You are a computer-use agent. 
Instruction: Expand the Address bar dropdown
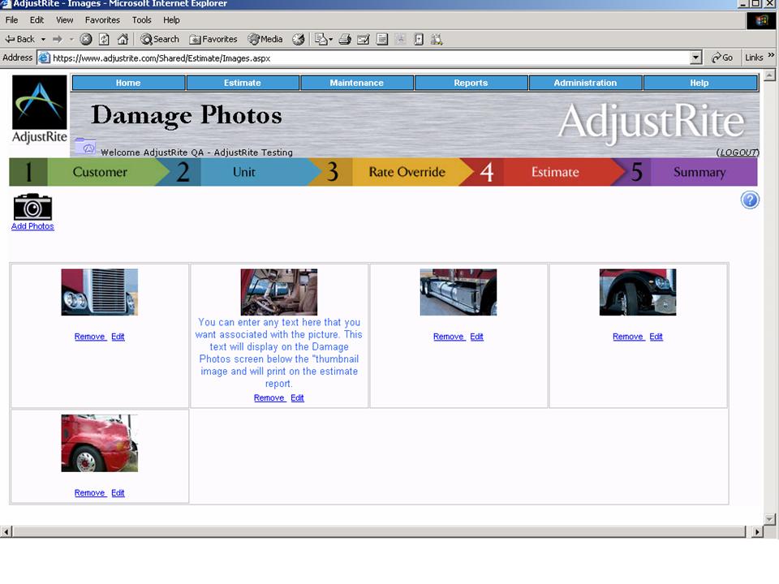pyautogui.click(x=695, y=58)
